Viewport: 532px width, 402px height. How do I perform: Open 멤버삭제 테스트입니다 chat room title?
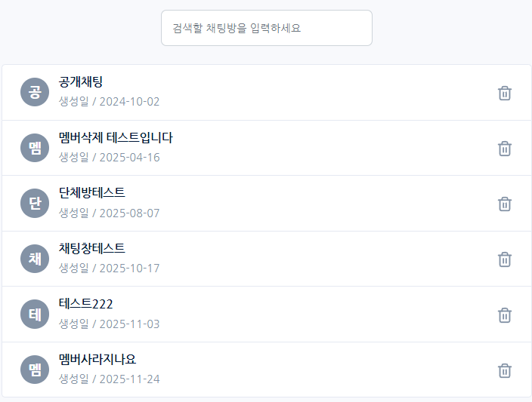click(116, 137)
